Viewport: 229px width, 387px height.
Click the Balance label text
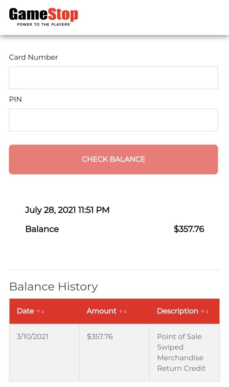tap(42, 229)
